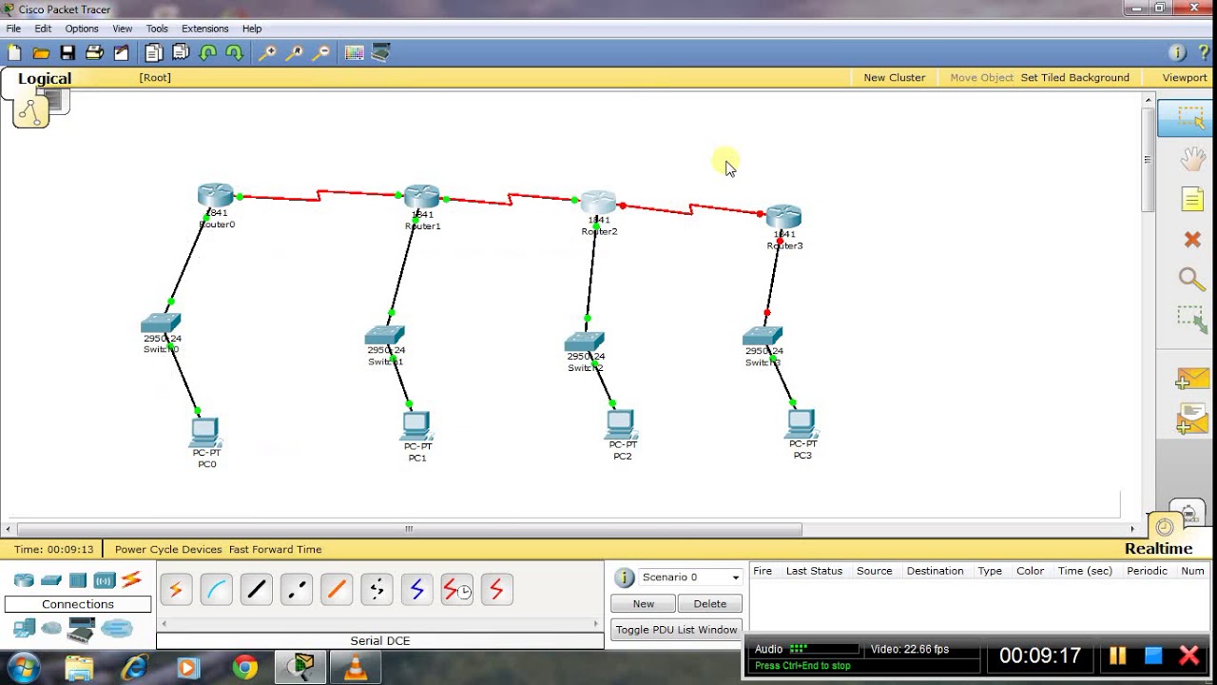This screenshot has width=1217, height=685.
Task: Switch to the Logical workspace tab
Action: pos(45,79)
